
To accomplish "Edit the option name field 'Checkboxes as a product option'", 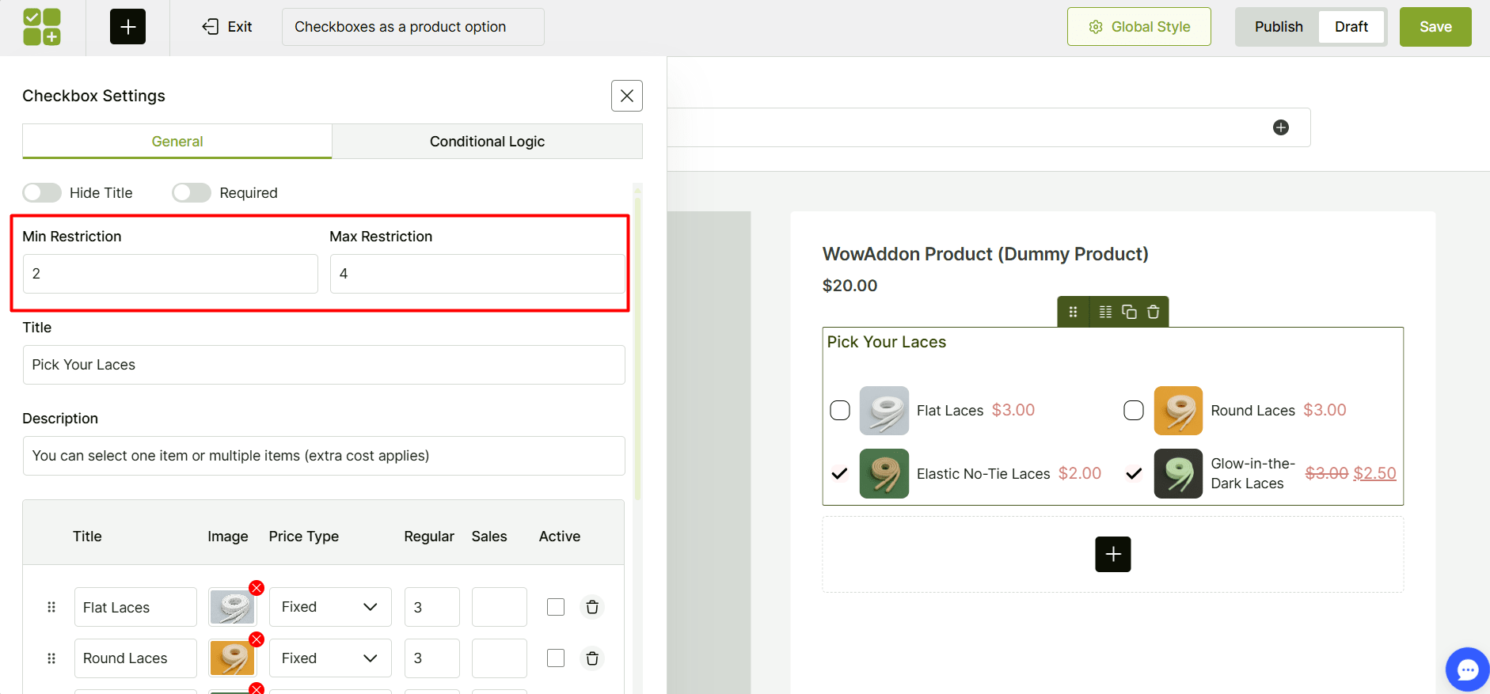I will coord(412,27).
